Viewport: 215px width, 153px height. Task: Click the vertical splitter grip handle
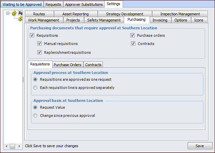point(23,80)
